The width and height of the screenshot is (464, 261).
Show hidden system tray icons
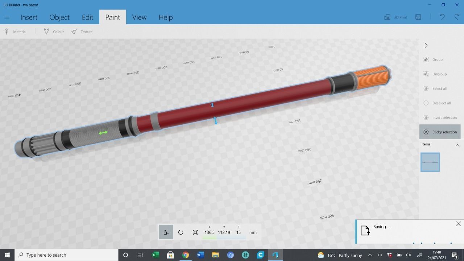370,255
